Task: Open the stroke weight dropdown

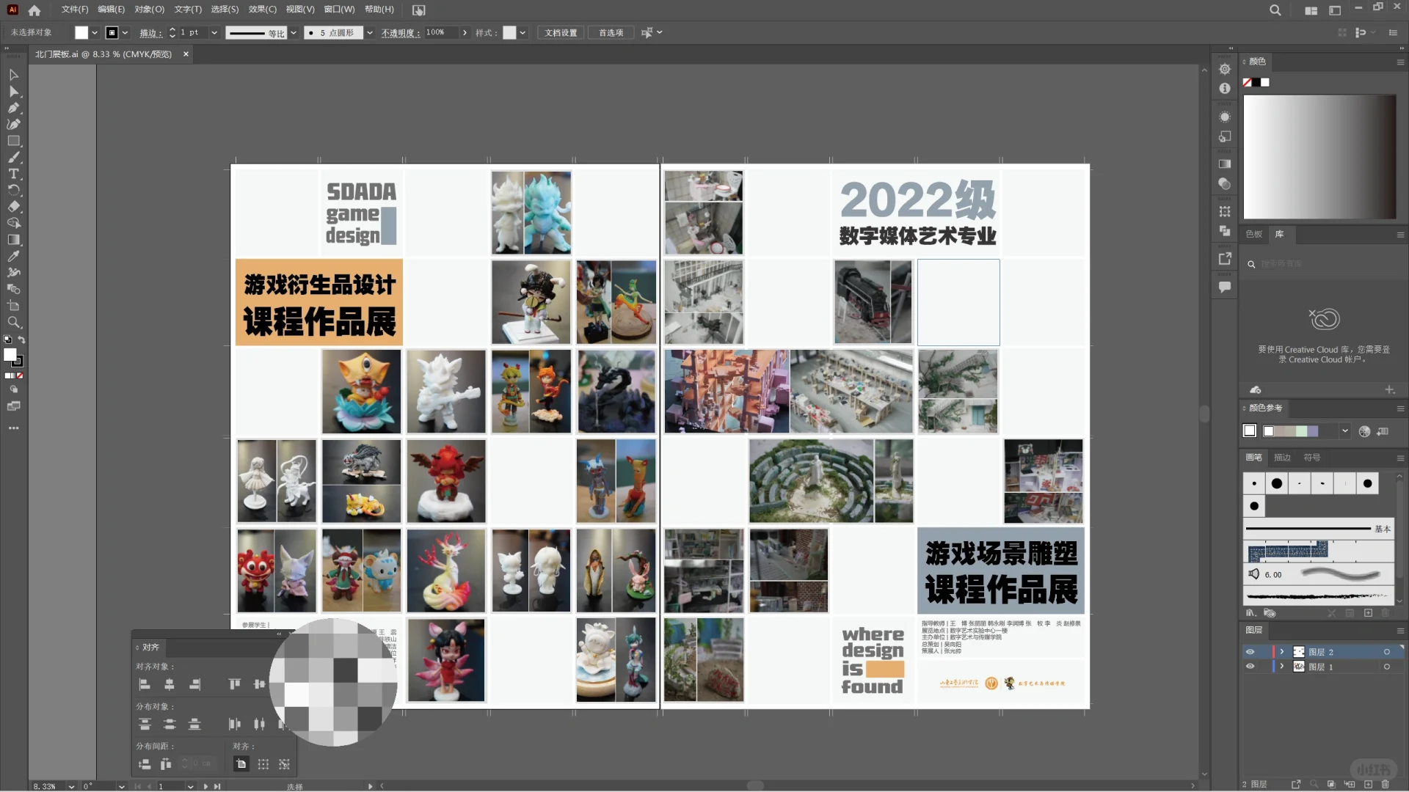Action: 214,32
